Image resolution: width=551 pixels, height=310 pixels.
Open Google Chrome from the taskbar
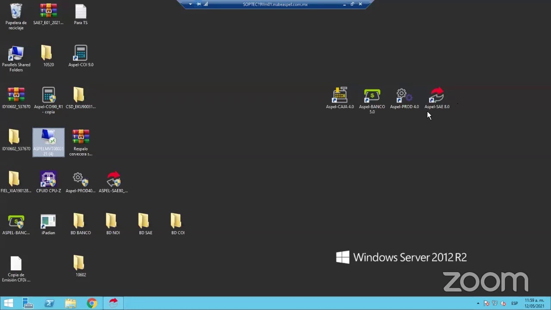pos(92,303)
